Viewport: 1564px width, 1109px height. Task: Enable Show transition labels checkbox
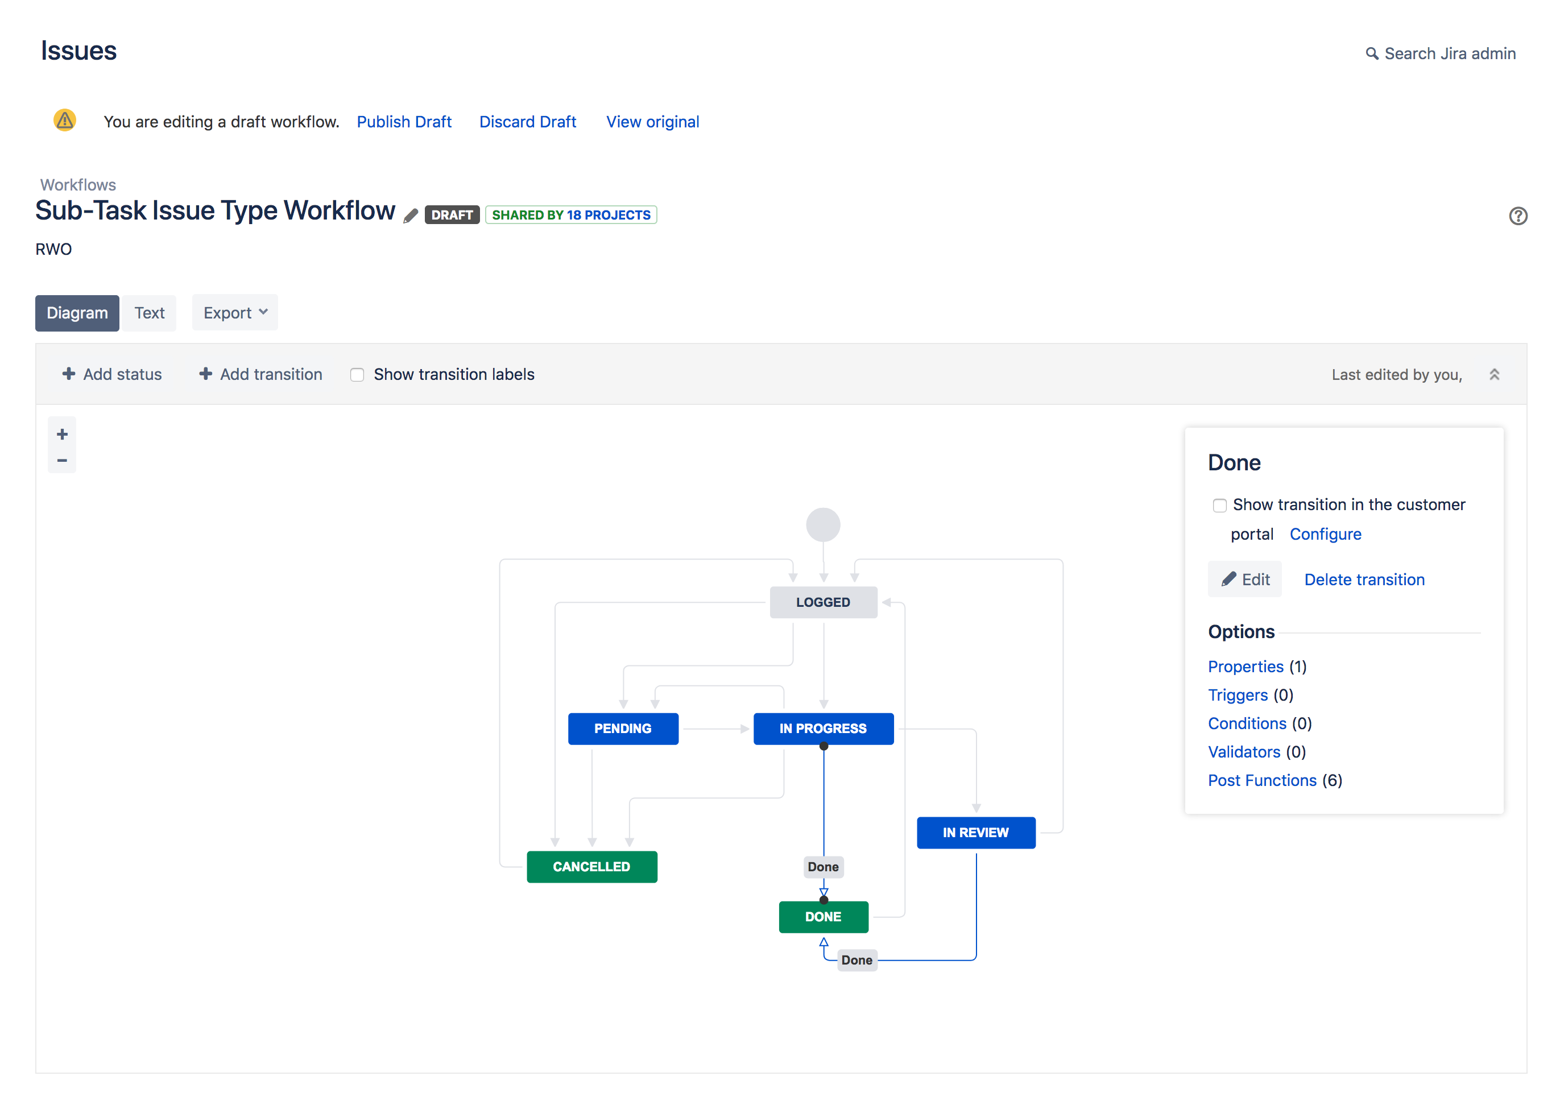(357, 375)
